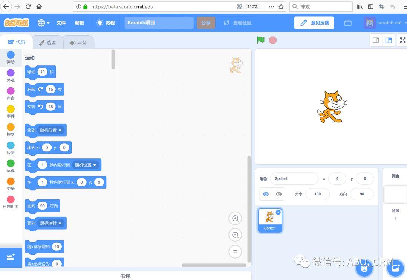Select the 外观 looks category

click(x=11, y=76)
